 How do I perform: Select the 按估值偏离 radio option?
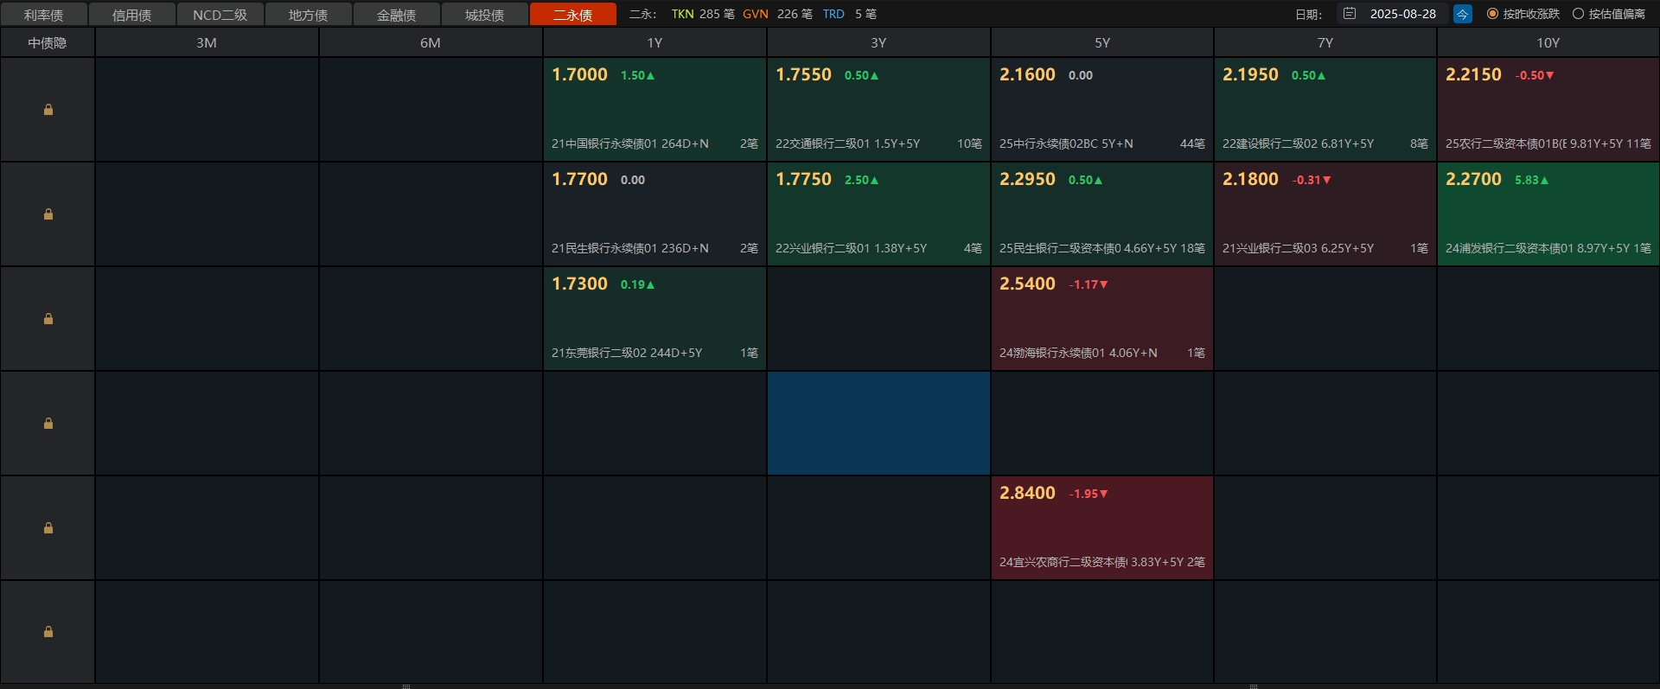click(x=1578, y=14)
